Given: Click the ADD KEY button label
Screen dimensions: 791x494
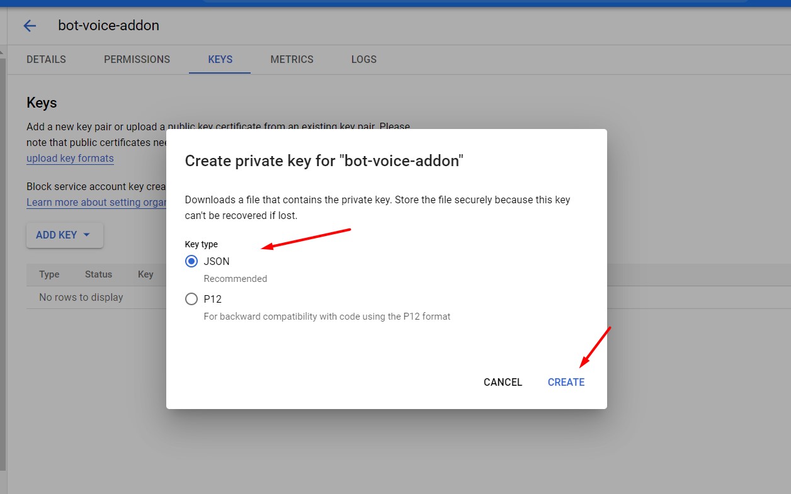Looking at the screenshot, I should pyautogui.click(x=56, y=235).
